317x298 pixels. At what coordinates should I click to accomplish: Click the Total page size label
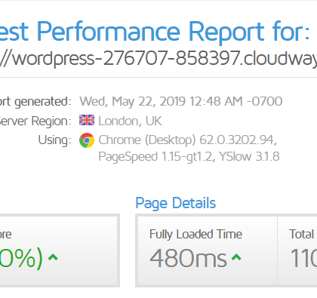coord(303,234)
